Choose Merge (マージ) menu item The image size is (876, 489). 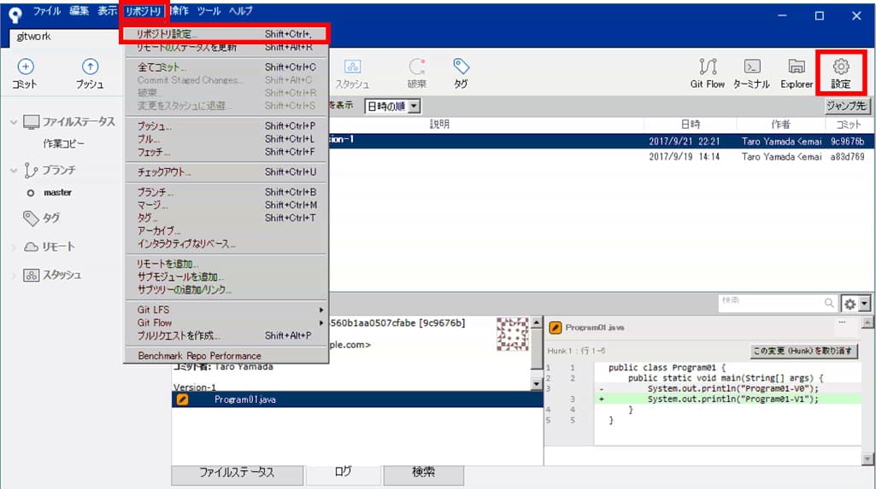(226, 205)
